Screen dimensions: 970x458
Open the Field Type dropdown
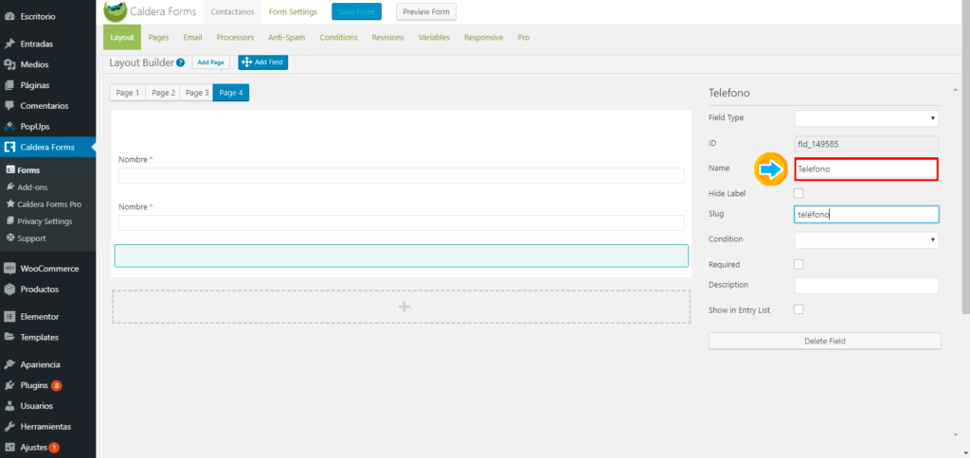pos(866,118)
